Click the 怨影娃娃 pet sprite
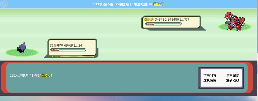The width and height of the screenshot is (258, 101). 21,47
